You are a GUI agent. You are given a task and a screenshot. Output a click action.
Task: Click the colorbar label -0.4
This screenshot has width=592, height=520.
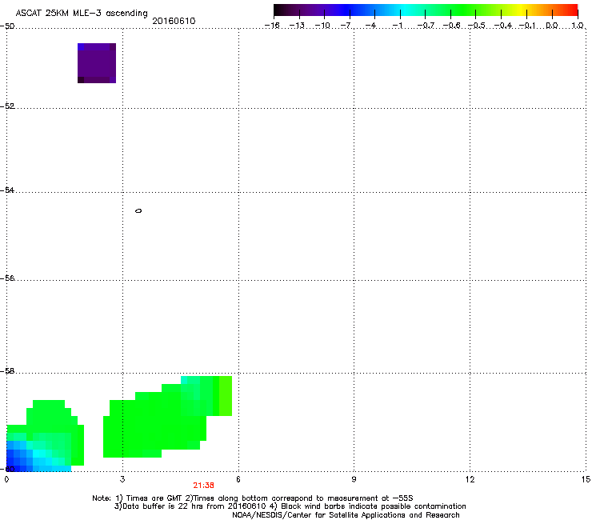[x=502, y=26]
